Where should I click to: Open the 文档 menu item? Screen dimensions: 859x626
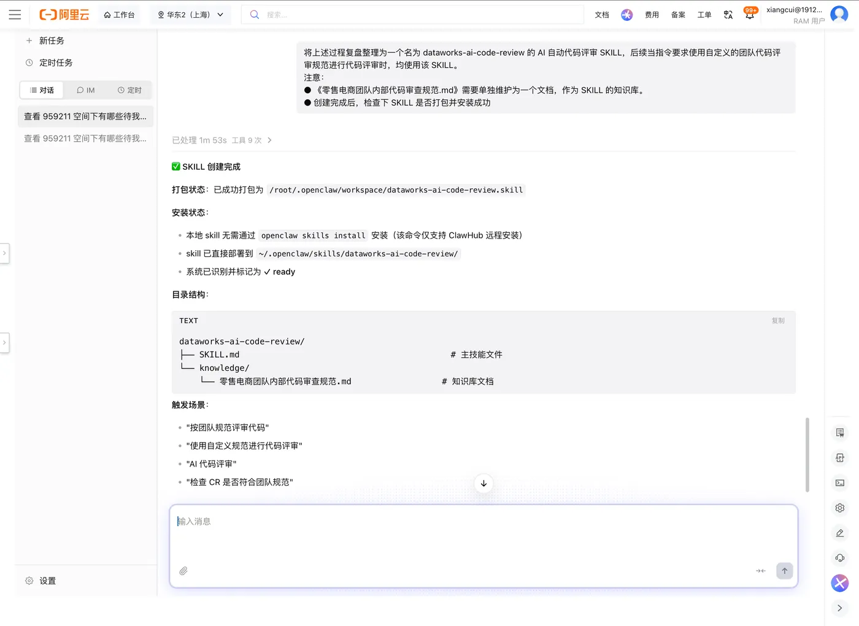pyautogui.click(x=602, y=15)
